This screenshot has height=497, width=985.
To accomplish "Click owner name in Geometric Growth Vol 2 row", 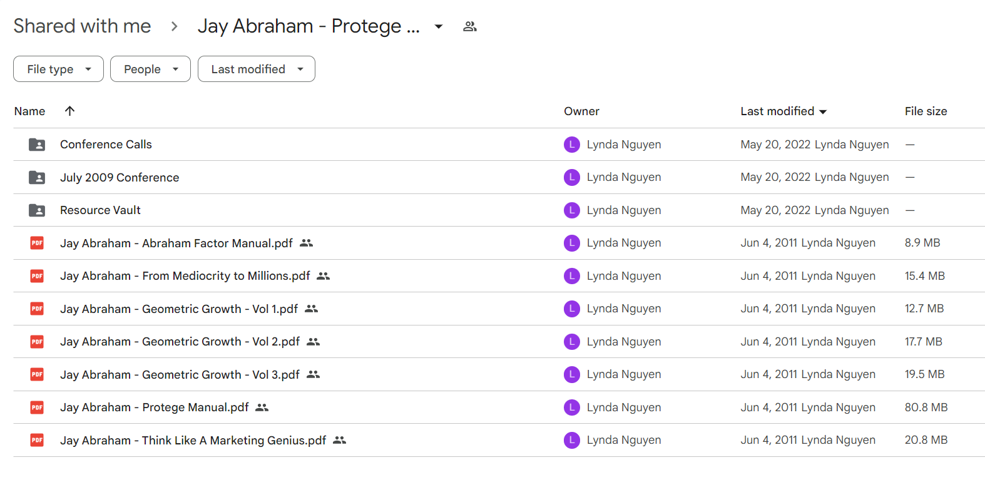I will pos(624,342).
